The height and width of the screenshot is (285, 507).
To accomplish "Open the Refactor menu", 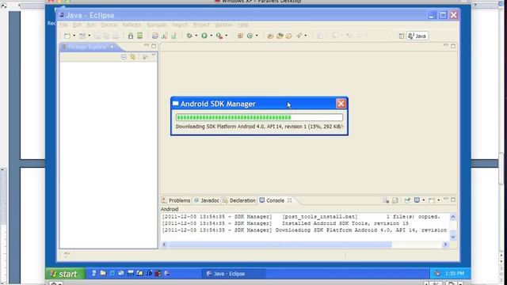I will pyautogui.click(x=132, y=25).
